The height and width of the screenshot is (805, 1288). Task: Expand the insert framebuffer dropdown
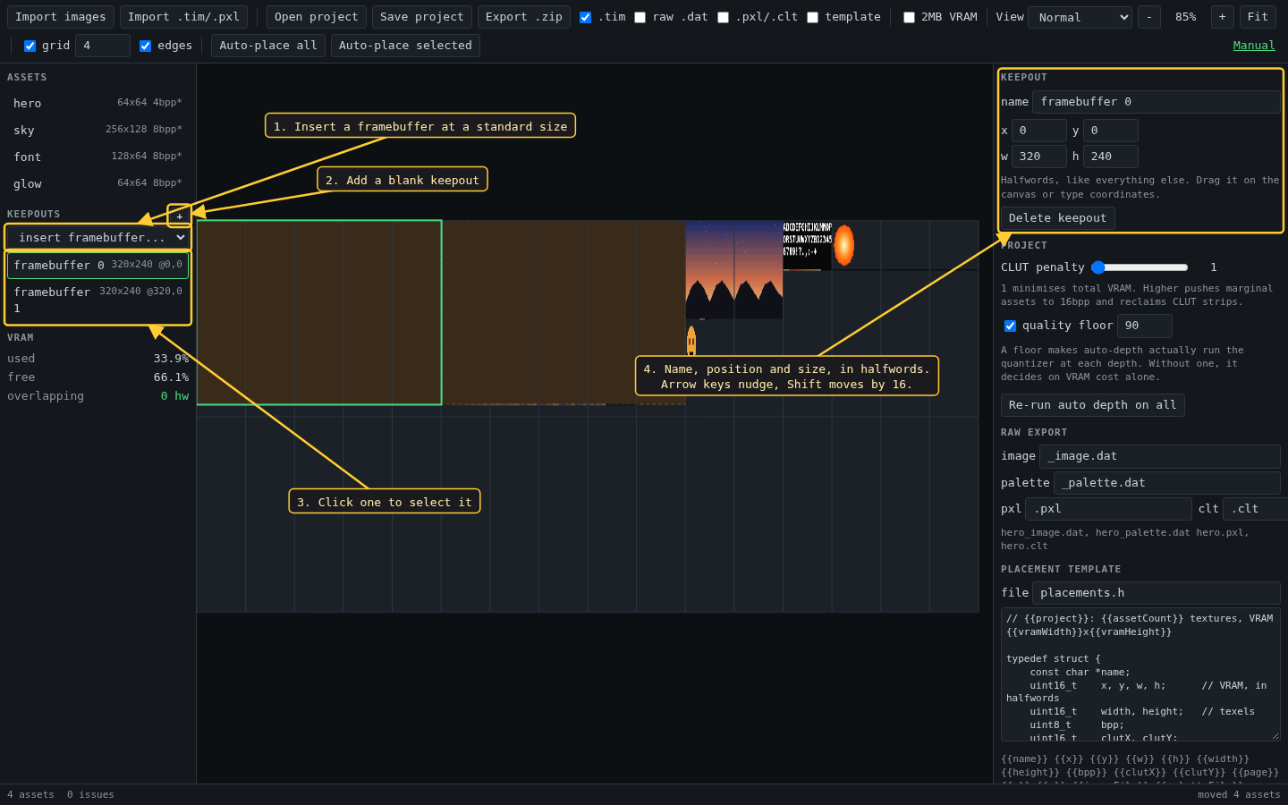tap(97, 237)
